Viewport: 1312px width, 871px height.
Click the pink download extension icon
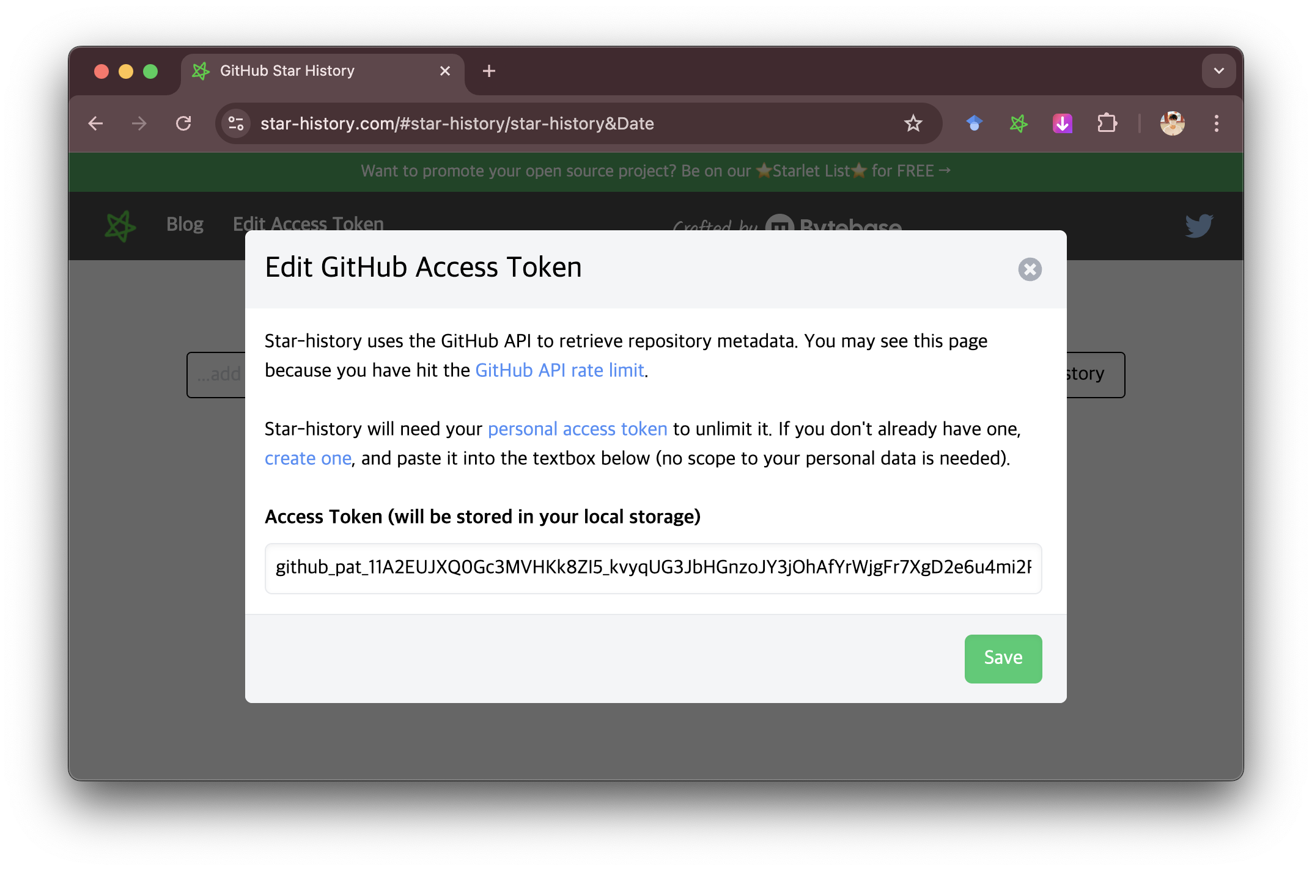tap(1063, 123)
